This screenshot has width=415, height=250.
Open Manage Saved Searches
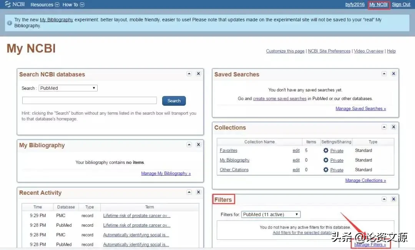361,109
